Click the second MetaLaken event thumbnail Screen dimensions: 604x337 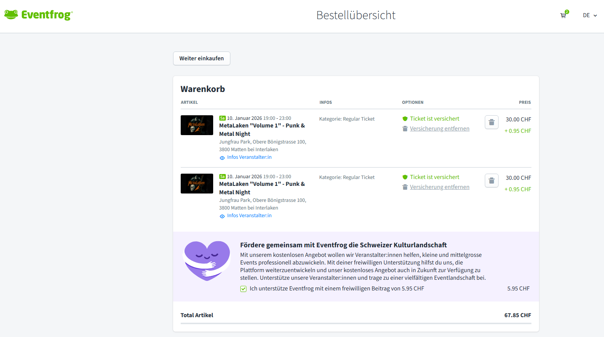tap(197, 184)
